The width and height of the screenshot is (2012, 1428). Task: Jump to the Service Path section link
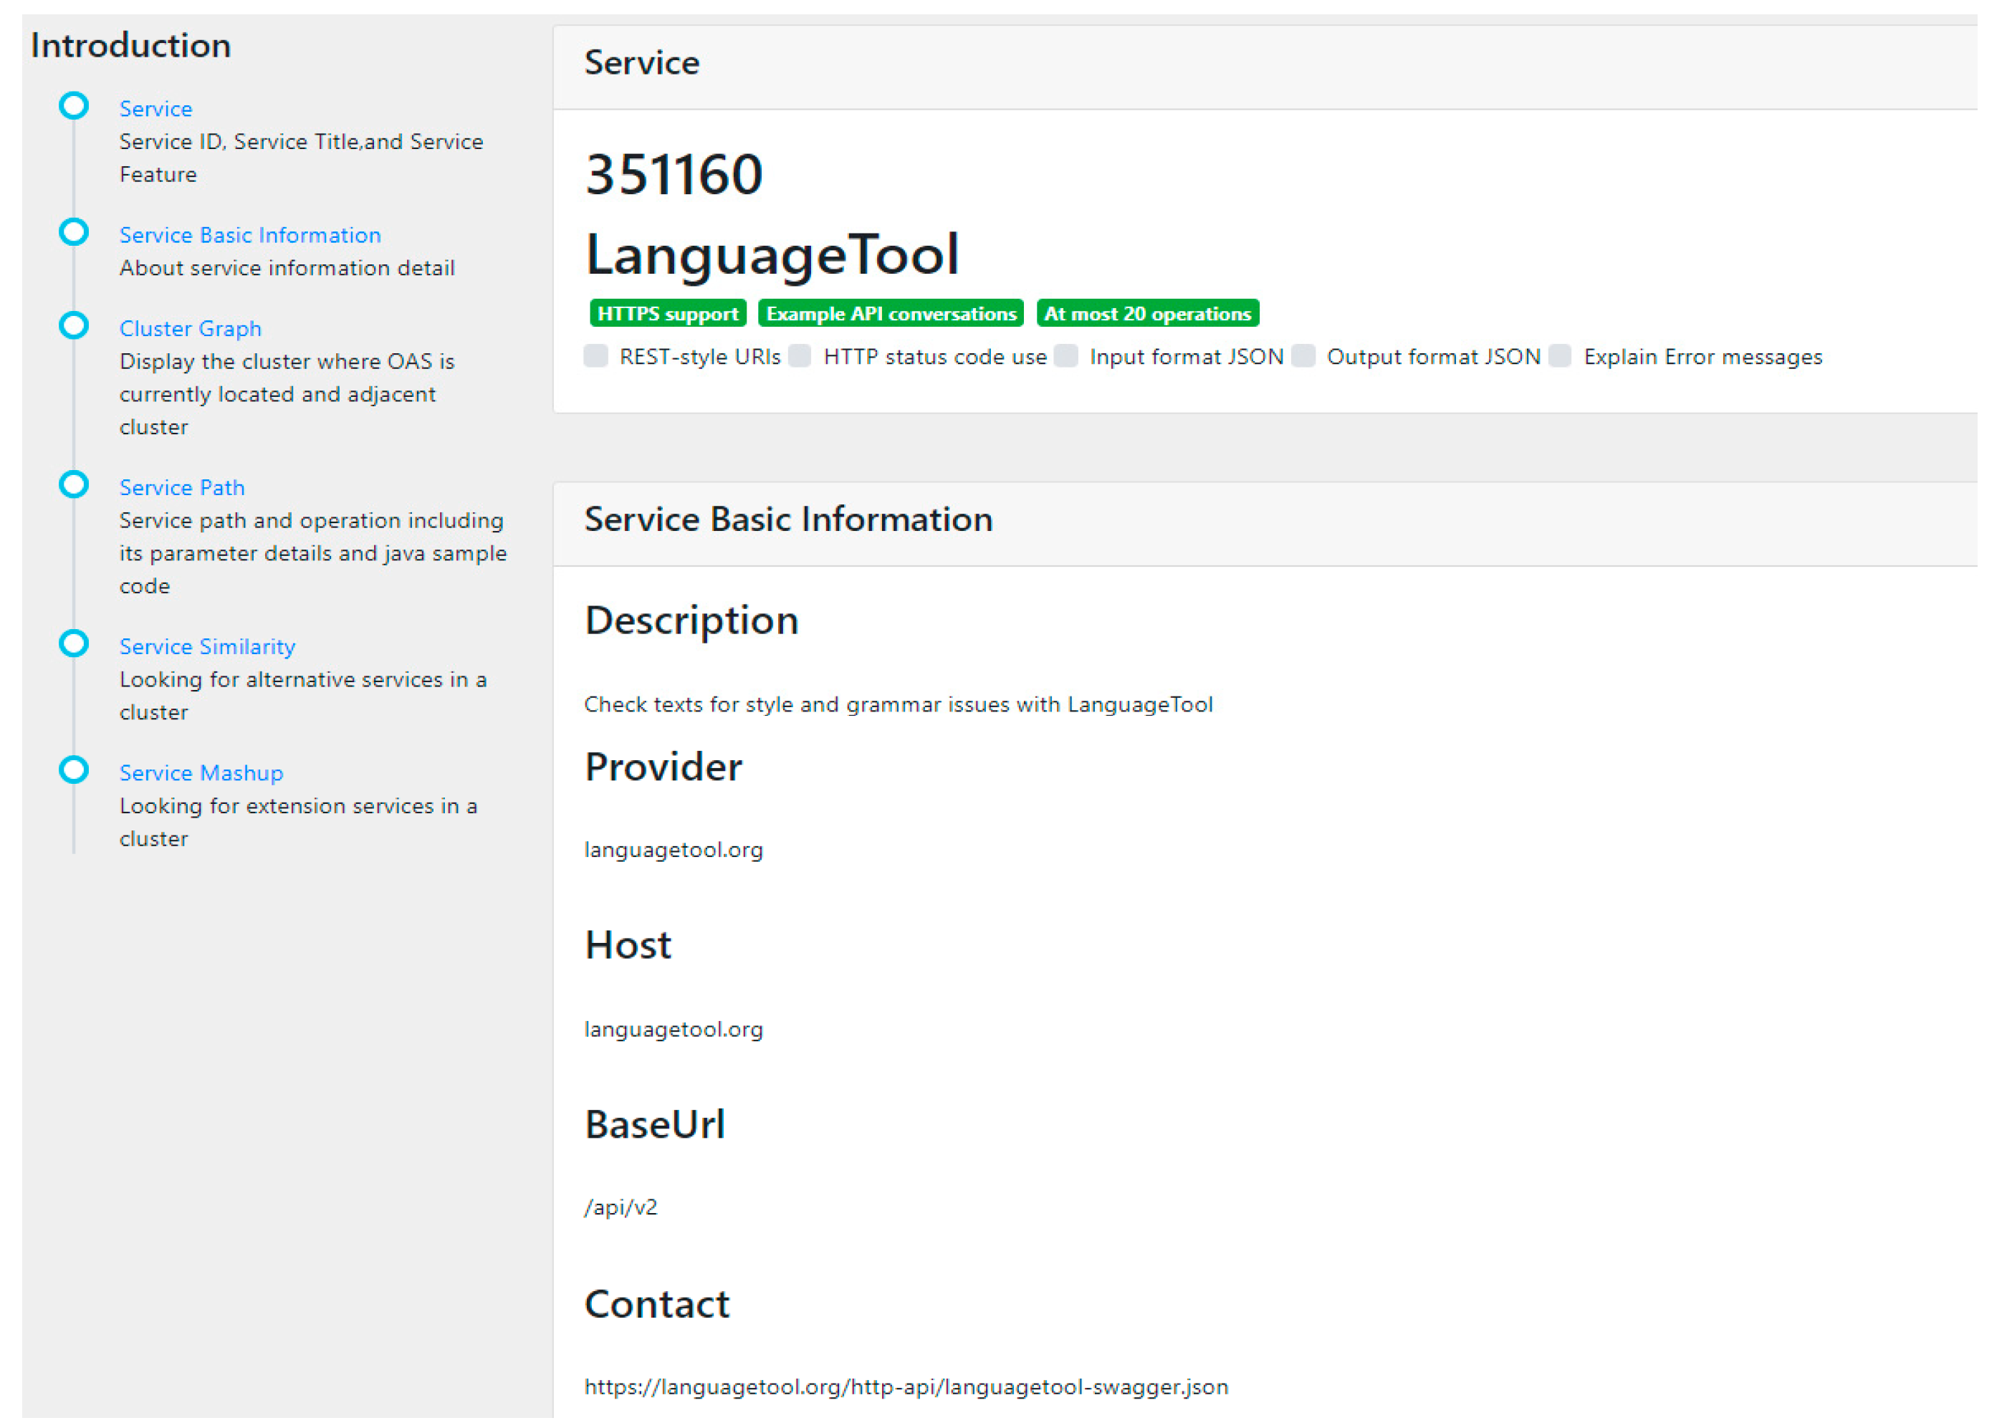[x=182, y=488]
